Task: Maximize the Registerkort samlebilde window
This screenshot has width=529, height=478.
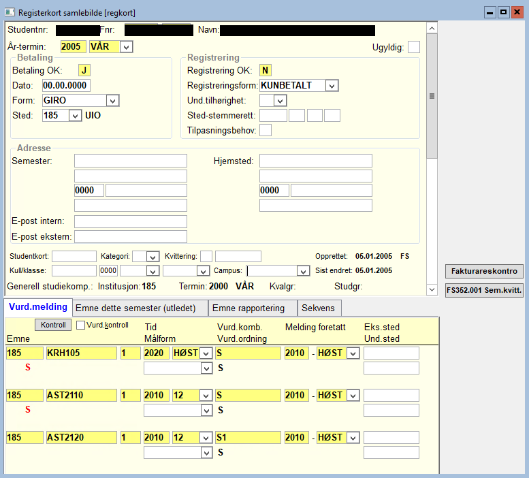Action: tap(503, 12)
